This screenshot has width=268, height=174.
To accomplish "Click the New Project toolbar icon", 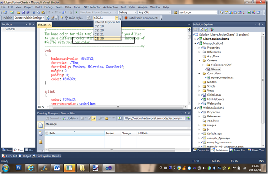I will [5, 12].
